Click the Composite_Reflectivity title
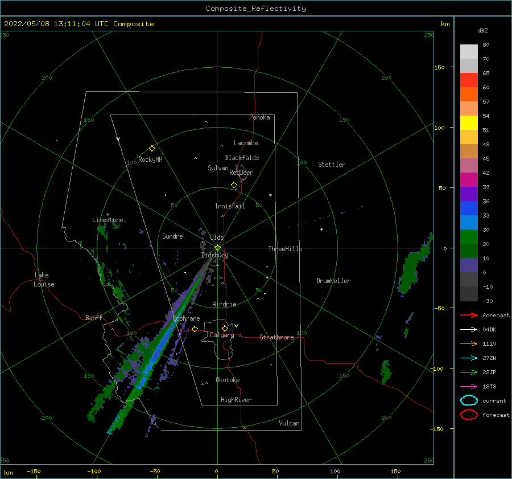Screen dimensions: 512x479 click(x=256, y=9)
